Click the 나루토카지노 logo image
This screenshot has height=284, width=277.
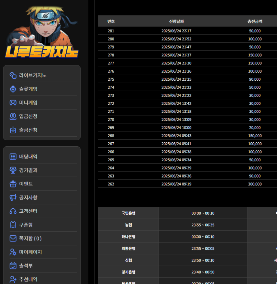(x=42, y=32)
